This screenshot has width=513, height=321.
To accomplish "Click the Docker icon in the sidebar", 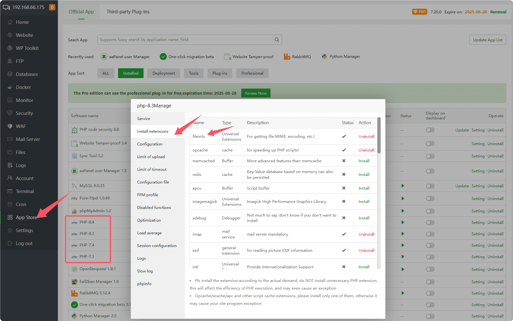I will 10,87.
